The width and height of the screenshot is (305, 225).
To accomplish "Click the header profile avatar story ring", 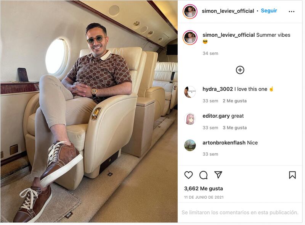I will tap(190, 11).
